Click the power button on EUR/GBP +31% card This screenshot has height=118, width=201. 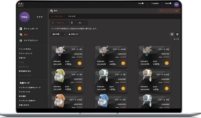click(123, 88)
